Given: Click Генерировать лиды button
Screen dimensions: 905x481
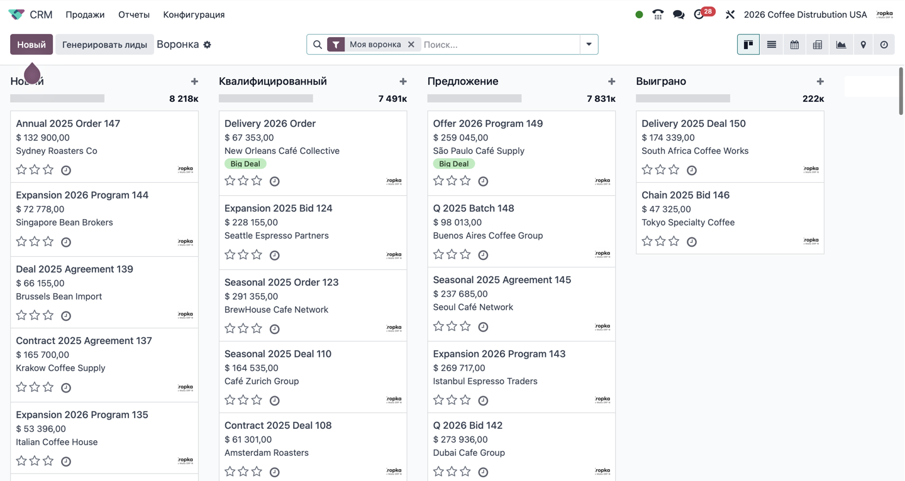Looking at the screenshot, I should click(104, 45).
